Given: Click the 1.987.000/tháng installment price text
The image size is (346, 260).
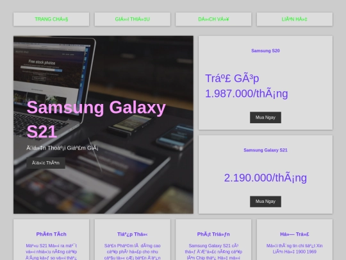Looking at the screenshot, I should click(x=247, y=86).
